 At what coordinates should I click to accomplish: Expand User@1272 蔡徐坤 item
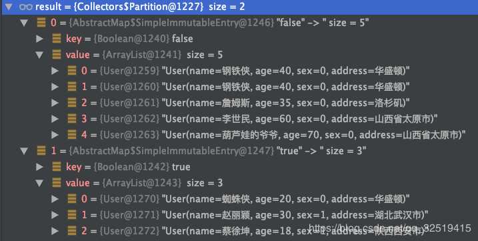55,230
